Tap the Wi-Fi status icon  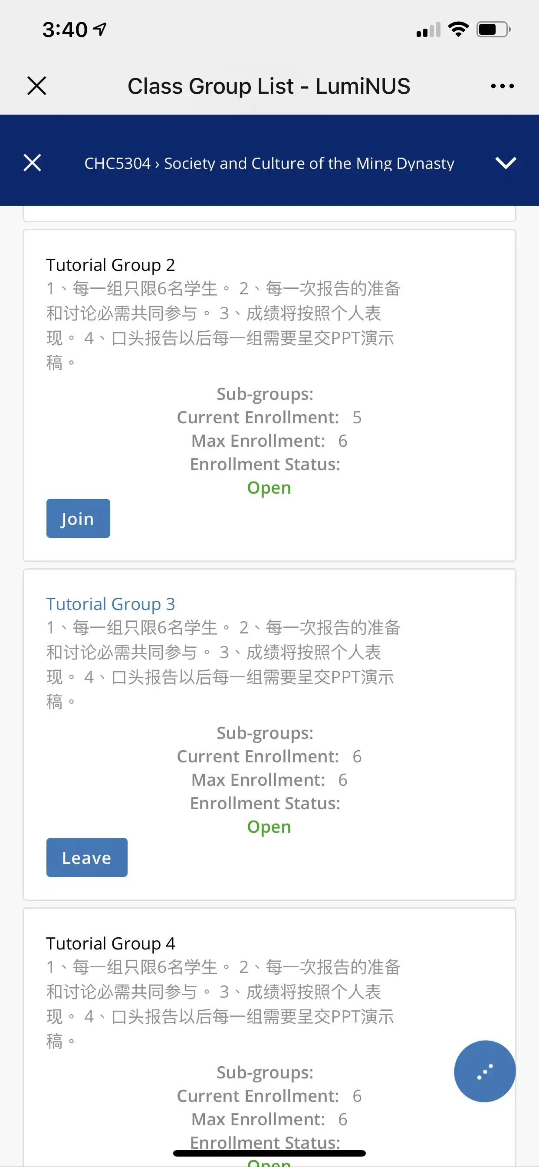click(458, 30)
